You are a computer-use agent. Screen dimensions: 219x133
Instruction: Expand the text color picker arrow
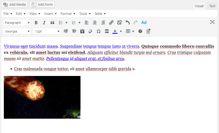(x=121, y=31)
